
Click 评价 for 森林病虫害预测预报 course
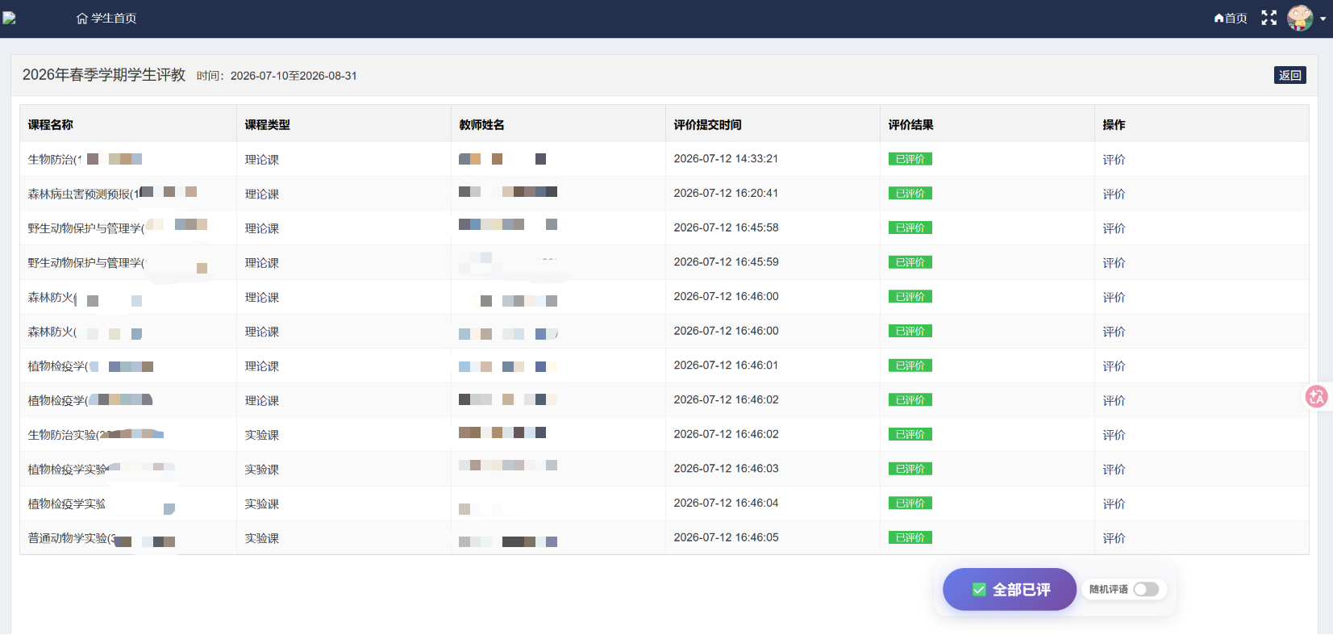[x=1114, y=194]
